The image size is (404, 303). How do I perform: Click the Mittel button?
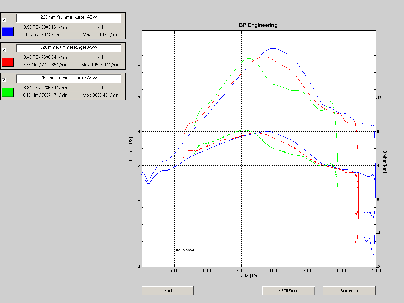(168, 291)
